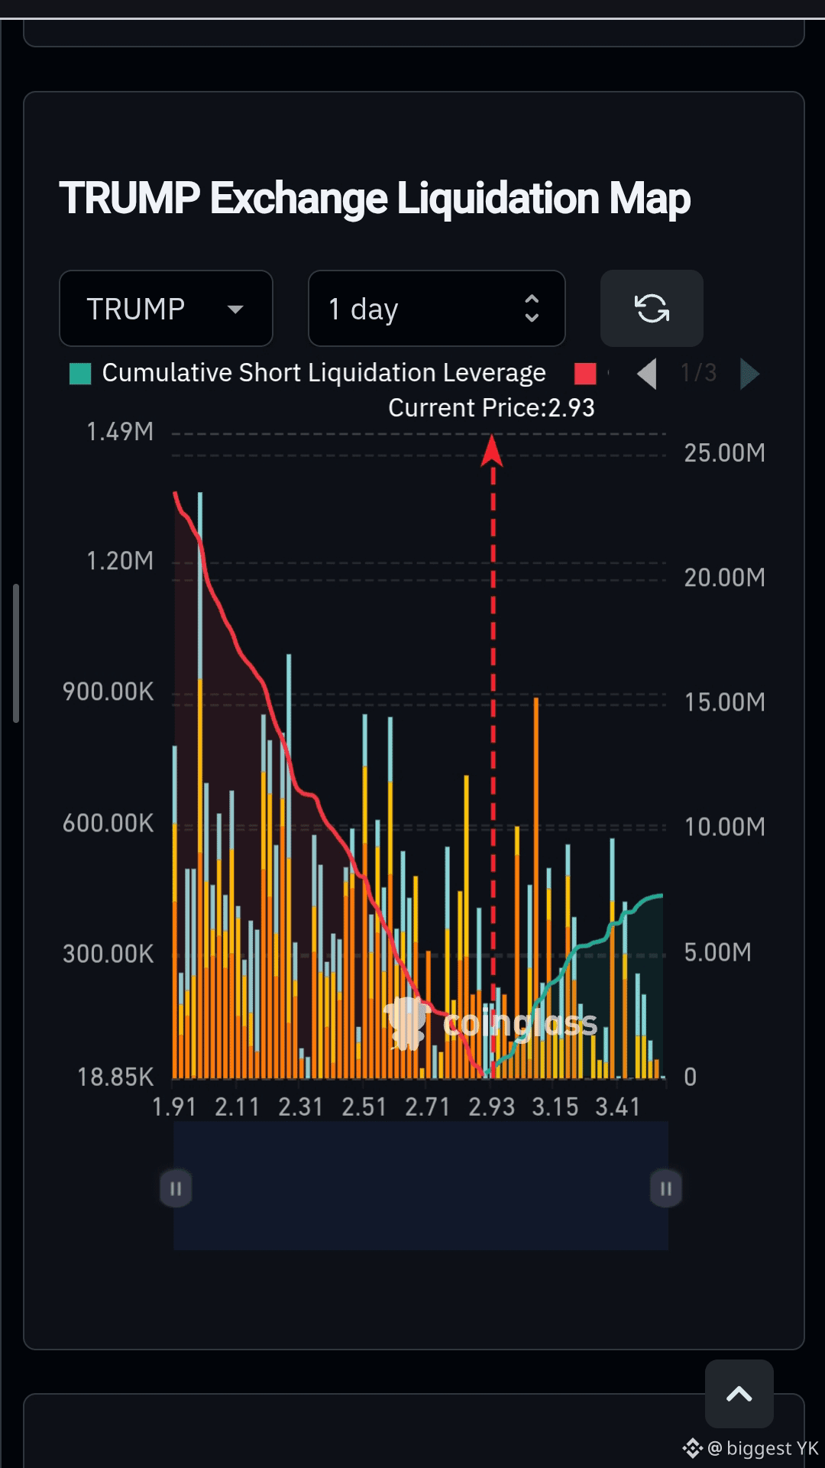This screenshot has width=825, height=1468.
Task: Click the 3.15 x-axis price label
Action: pyautogui.click(x=555, y=1107)
